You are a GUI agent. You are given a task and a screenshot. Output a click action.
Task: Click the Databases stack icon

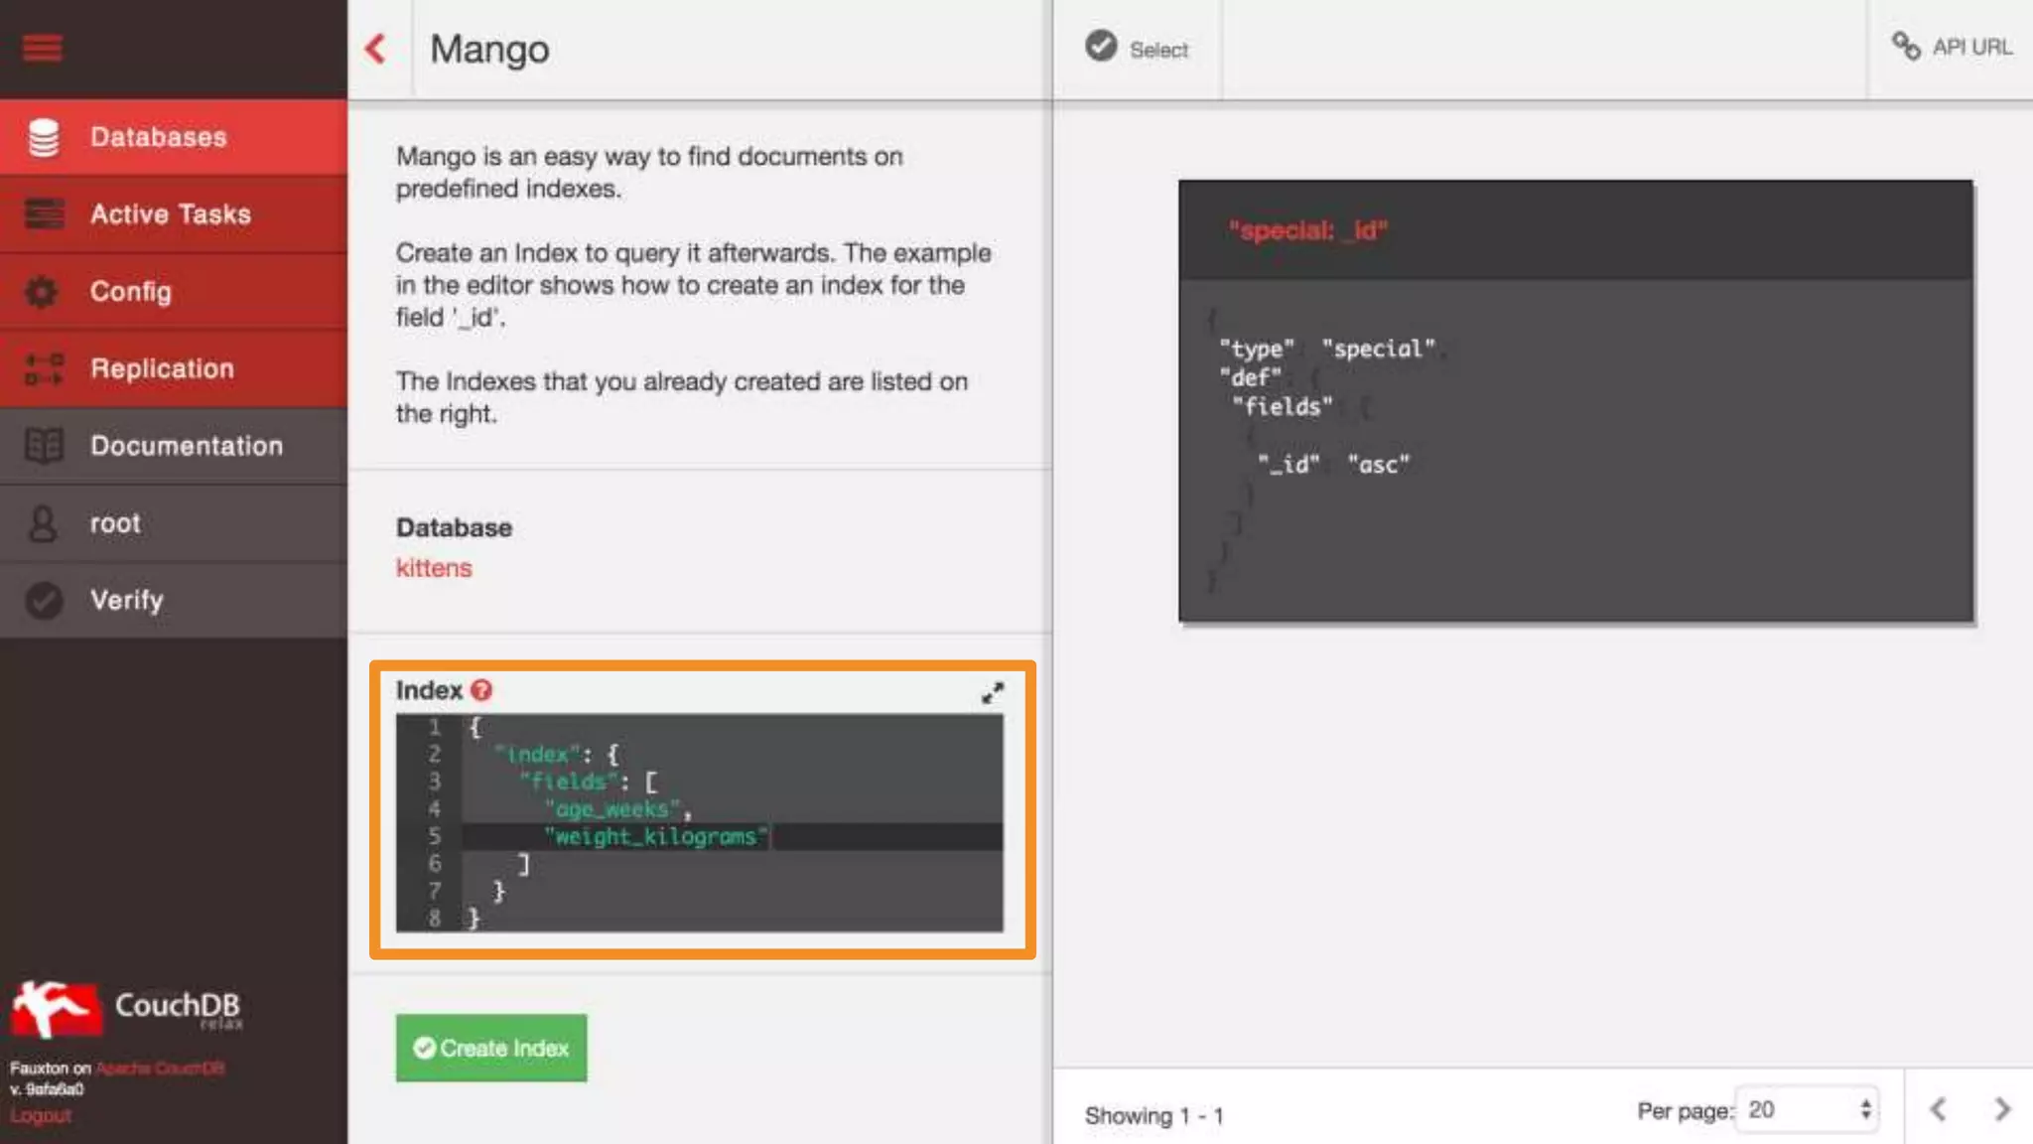point(44,137)
